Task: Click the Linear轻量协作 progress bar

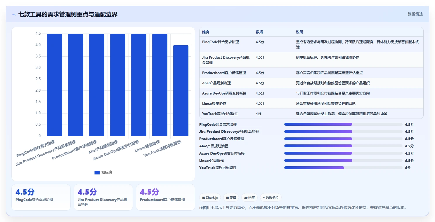Action: [343, 160]
